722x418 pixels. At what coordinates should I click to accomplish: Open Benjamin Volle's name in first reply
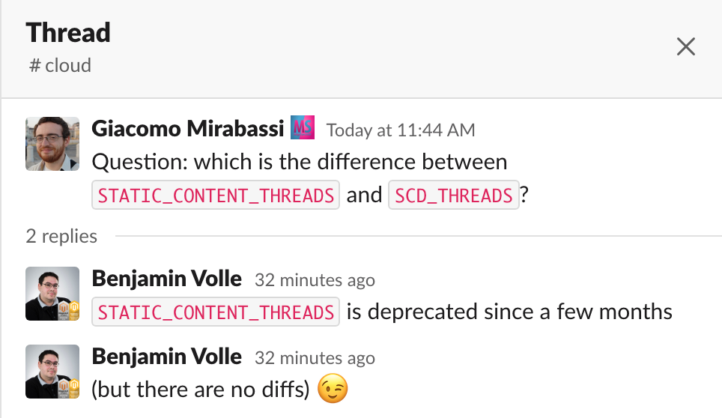pos(167,279)
